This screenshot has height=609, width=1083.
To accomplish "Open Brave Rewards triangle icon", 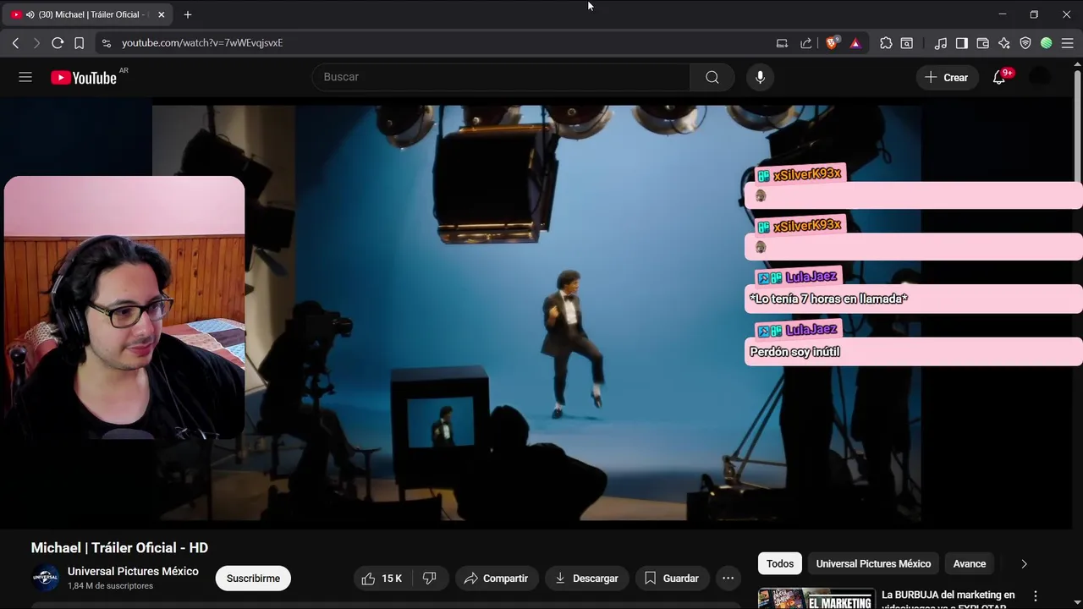I will [x=855, y=42].
